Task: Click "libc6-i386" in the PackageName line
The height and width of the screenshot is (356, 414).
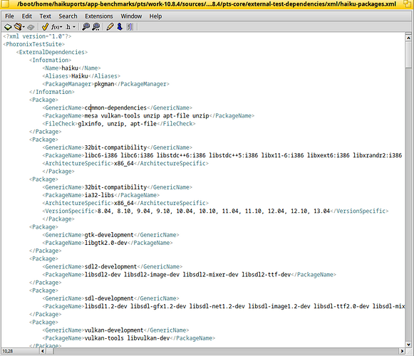Action: [101, 155]
